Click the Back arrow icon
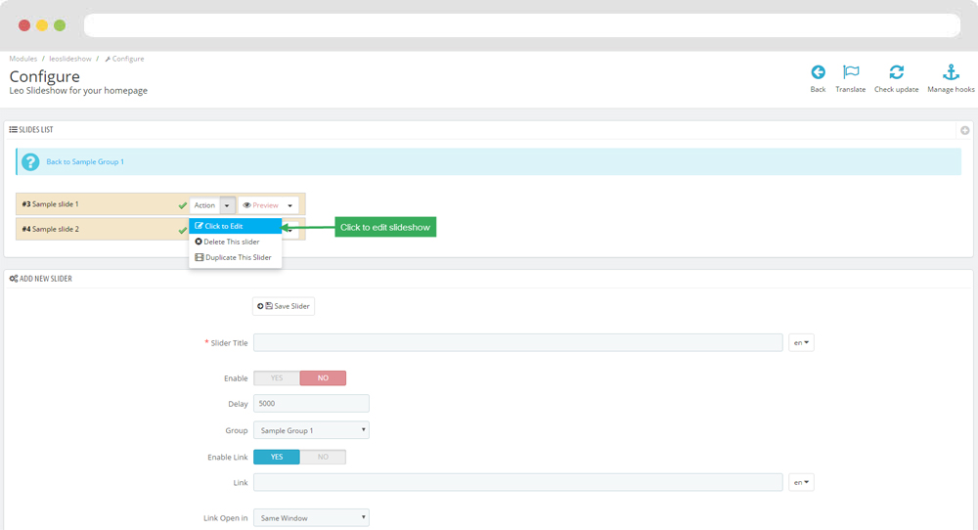The image size is (978, 530). pyautogui.click(x=818, y=72)
